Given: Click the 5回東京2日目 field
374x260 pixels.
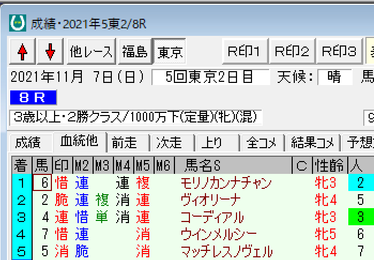Looking at the screenshot, I should pyautogui.click(x=211, y=77).
